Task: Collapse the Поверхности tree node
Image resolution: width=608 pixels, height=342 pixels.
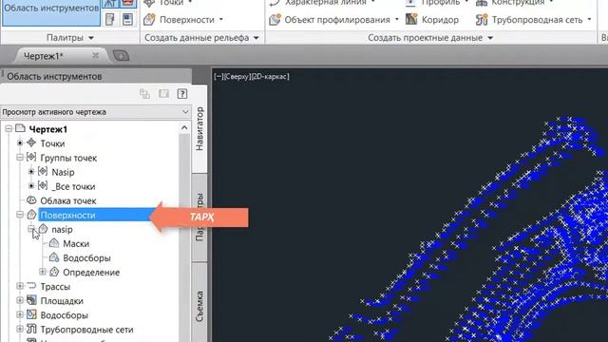Action: tap(20, 215)
